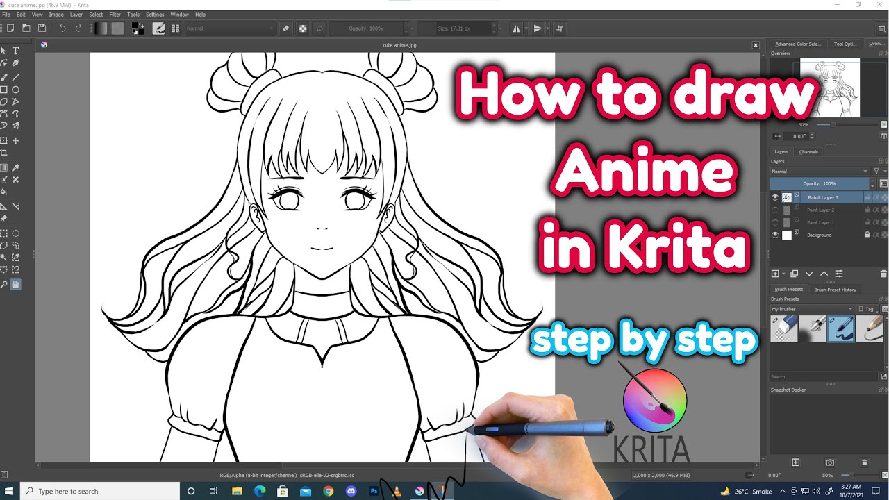
Task: Toggle Eraser mode in the toolbar
Action: 286,28
